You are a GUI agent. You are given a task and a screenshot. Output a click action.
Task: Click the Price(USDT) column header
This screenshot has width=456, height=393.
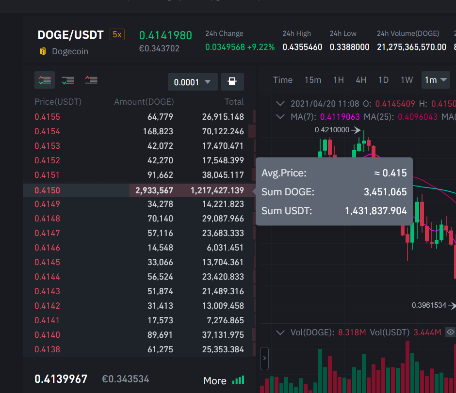[x=58, y=102]
